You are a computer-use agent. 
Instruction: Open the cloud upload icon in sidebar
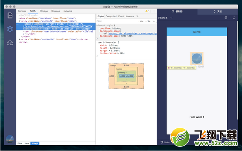tap(10, 43)
